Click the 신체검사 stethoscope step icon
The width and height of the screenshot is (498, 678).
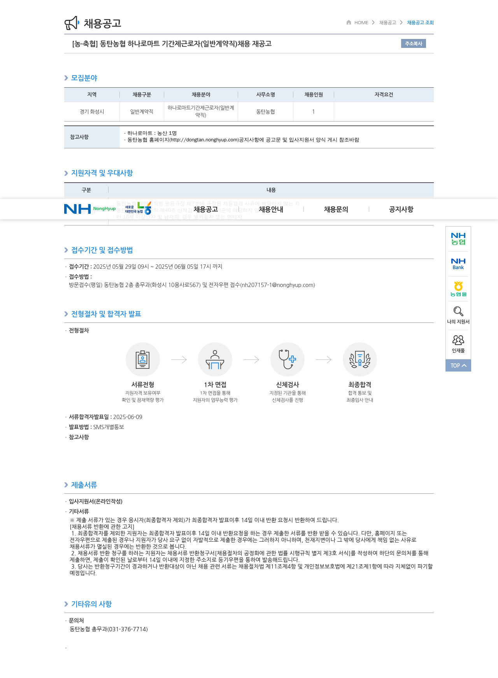[288, 359]
